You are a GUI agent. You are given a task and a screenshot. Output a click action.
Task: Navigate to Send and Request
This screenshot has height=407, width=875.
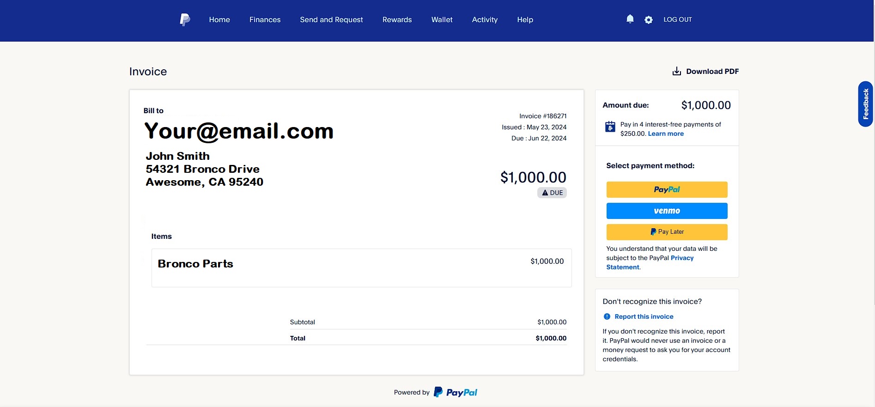(x=331, y=19)
